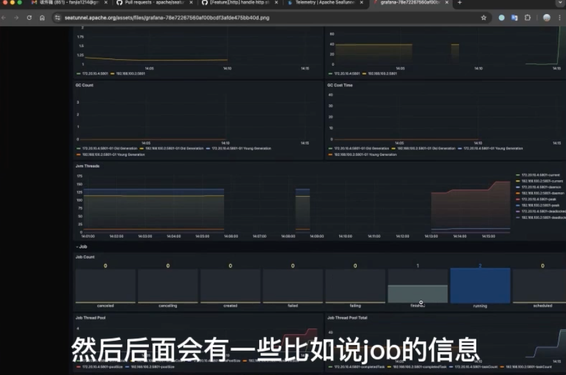The width and height of the screenshot is (566, 375).
Task: Go back with the browser back arrow
Action: click(x=4, y=18)
